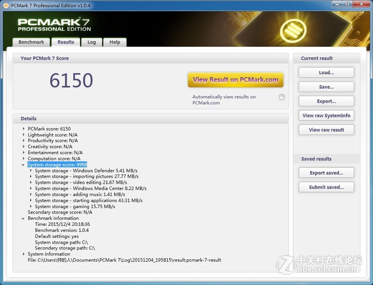Expand the video editing 21.67 MB/s row
The image size is (373, 285).
tap(31, 182)
